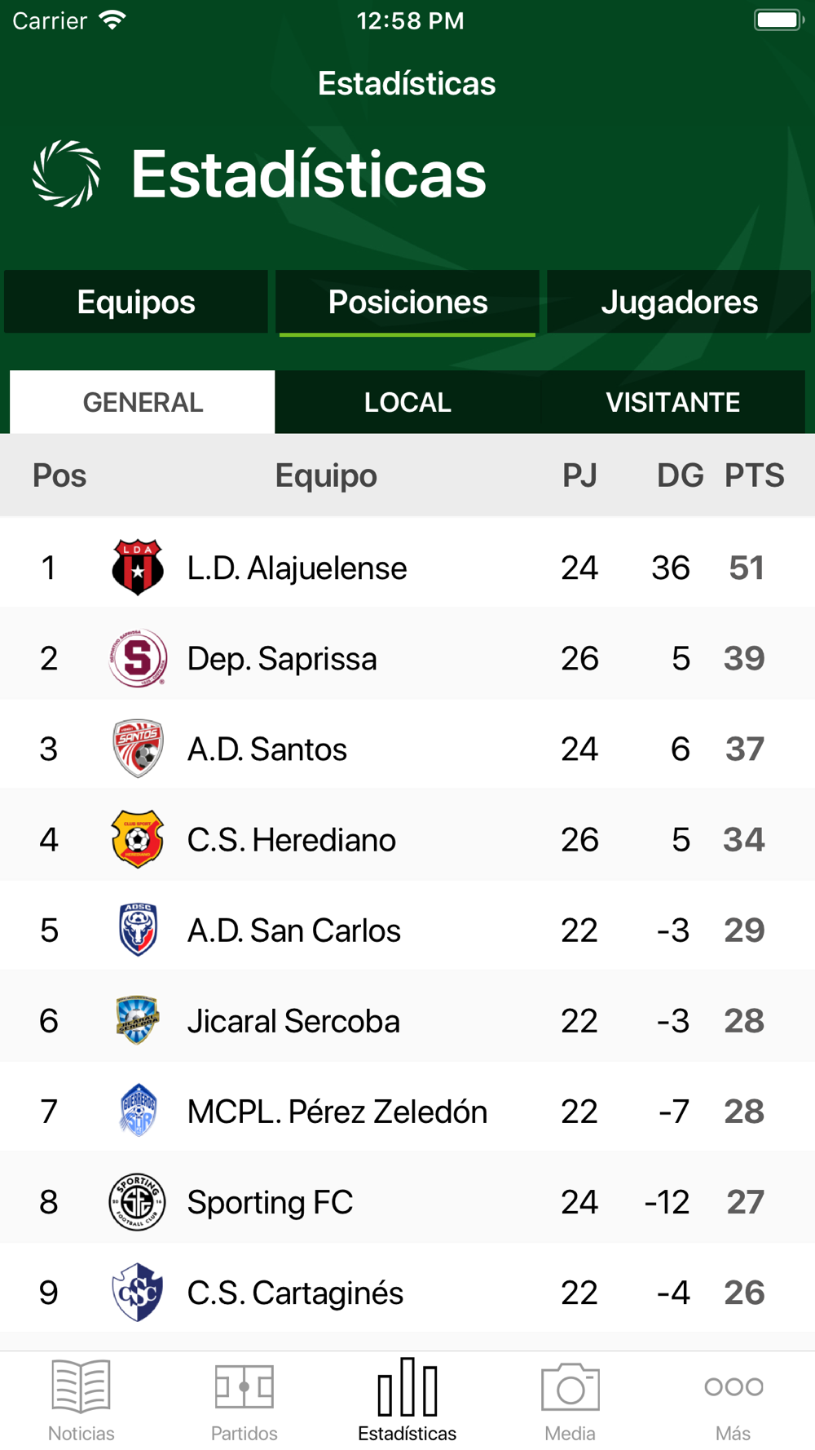The image size is (815, 1450).
Task: Open the Media camera icon
Action: pyautogui.click(x=570, y=1386)
